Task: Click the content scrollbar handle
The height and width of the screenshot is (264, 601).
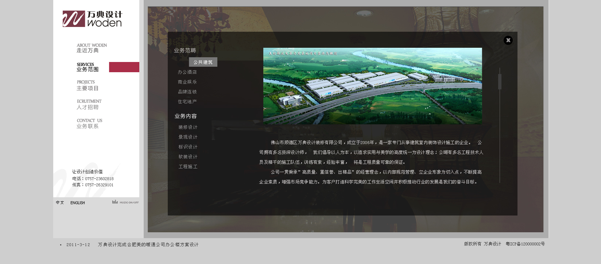Action: [500, 81]
